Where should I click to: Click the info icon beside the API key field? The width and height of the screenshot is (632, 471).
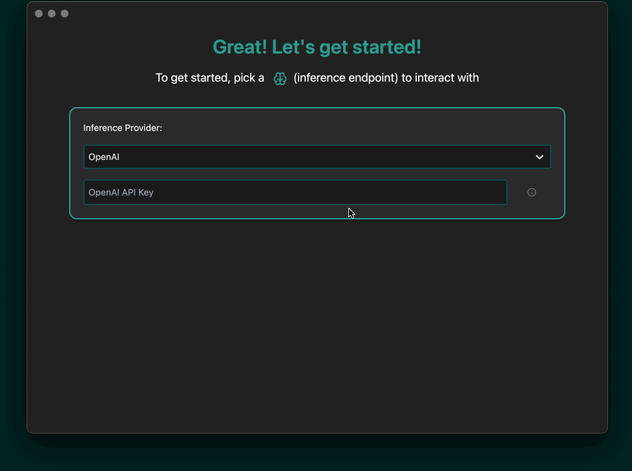click(532, 192)
